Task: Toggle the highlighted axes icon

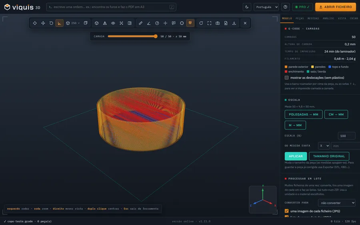Action: [x=60, y=23]
